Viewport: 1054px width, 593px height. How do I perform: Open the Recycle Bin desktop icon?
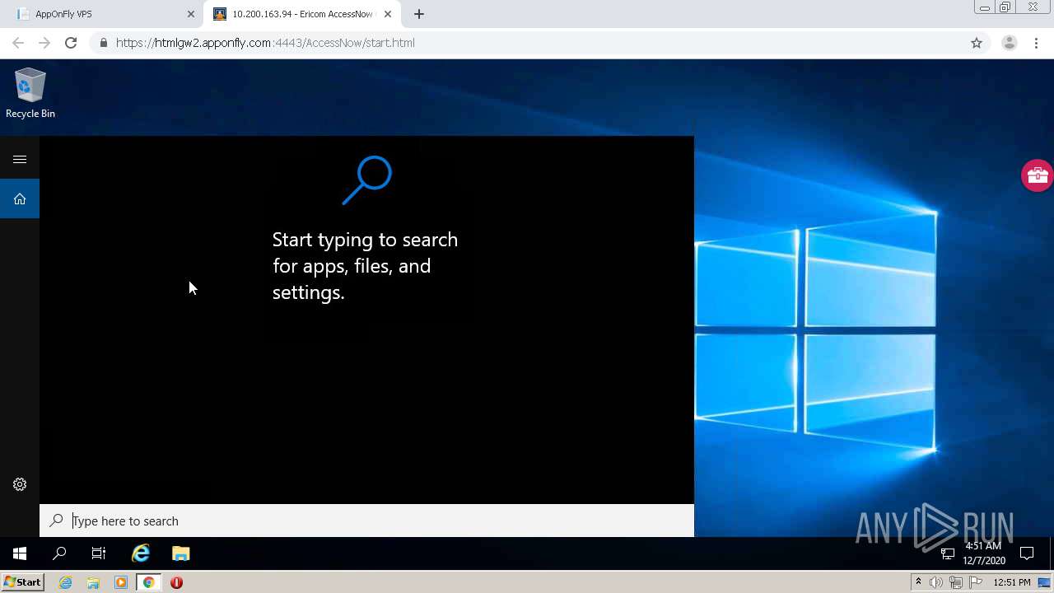[x=30, y=94]
